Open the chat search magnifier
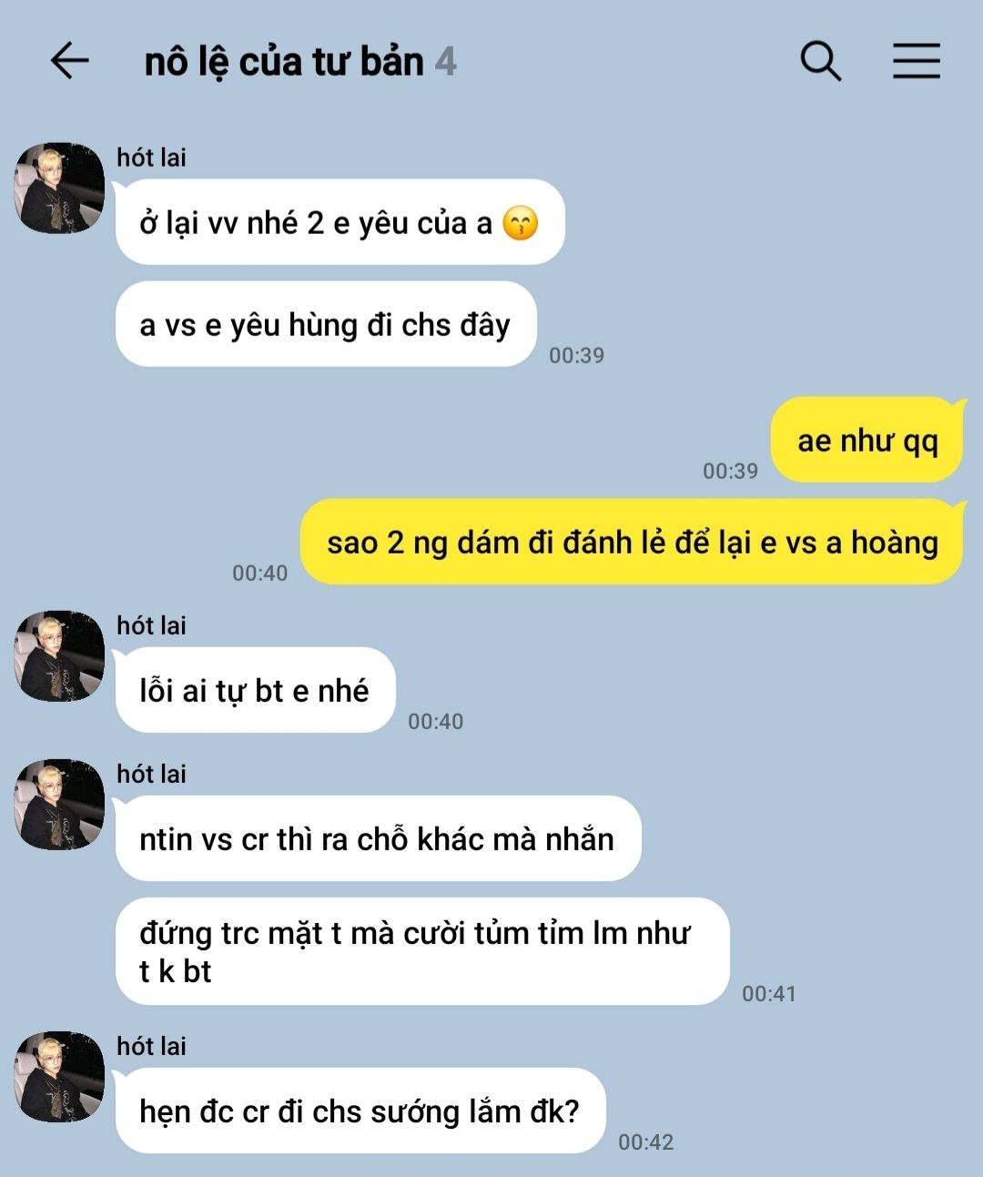 [821, 61]
